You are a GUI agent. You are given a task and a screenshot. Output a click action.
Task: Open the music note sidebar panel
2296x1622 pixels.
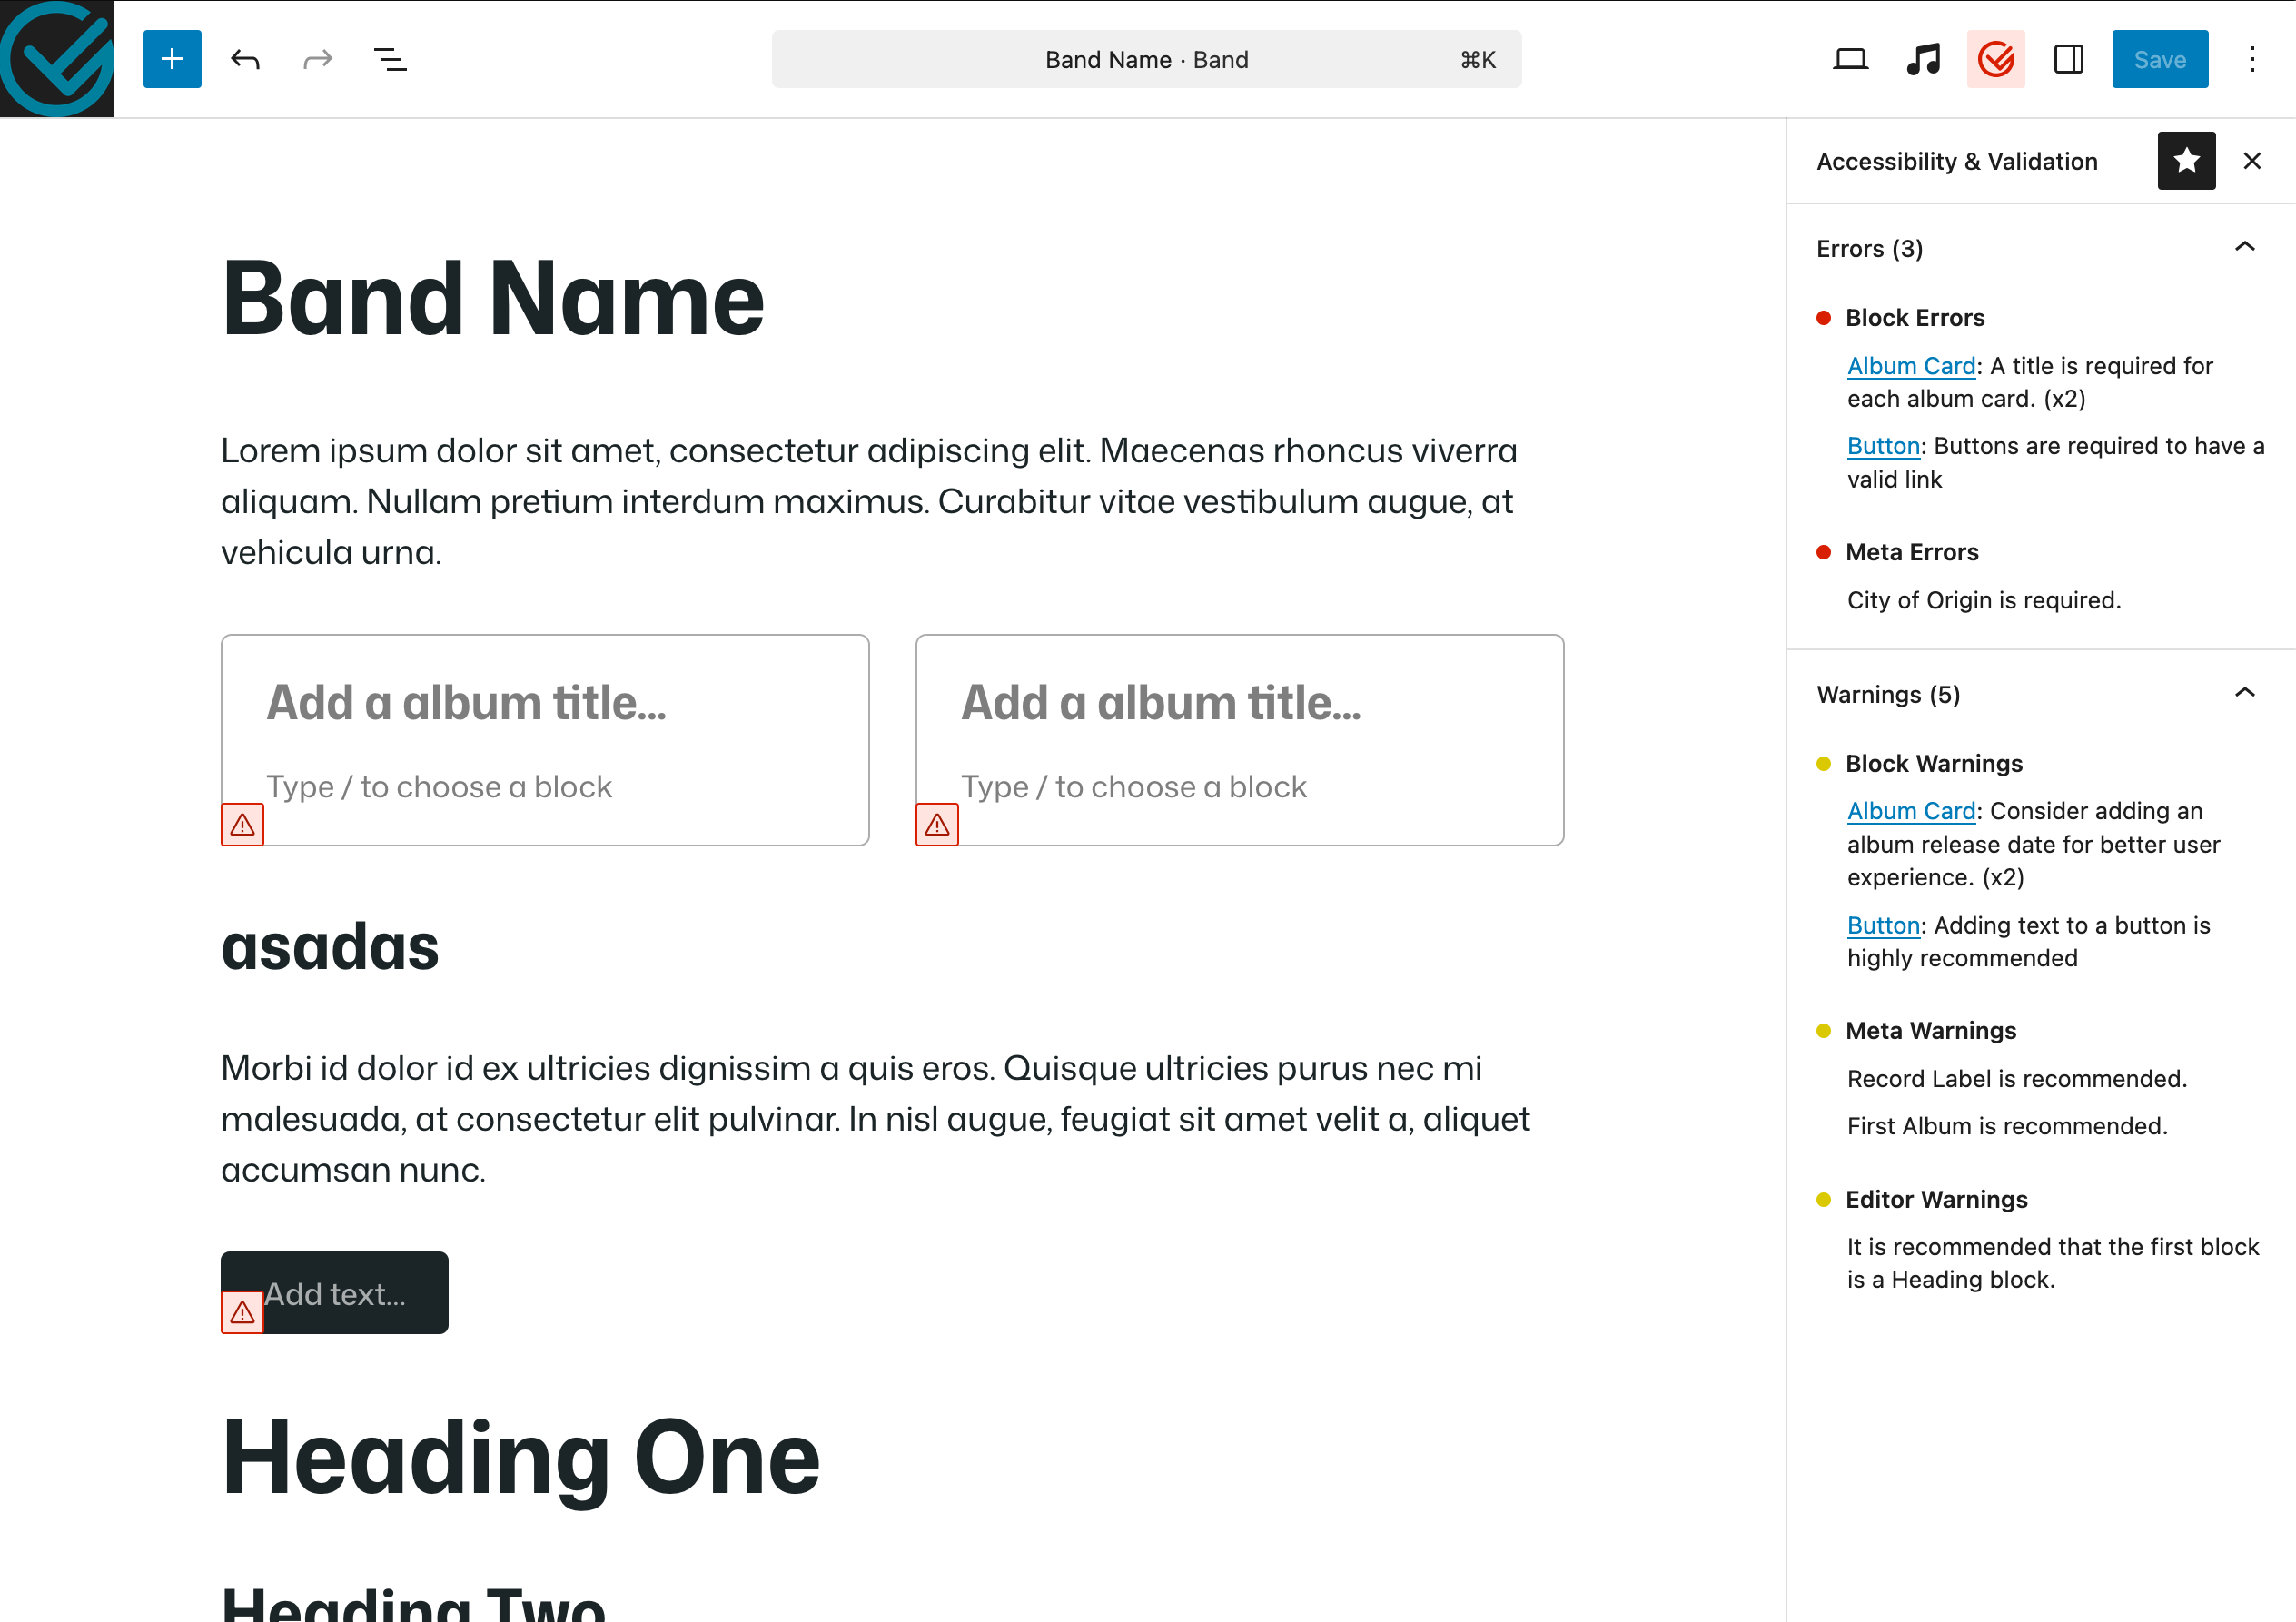[1922, 59]
